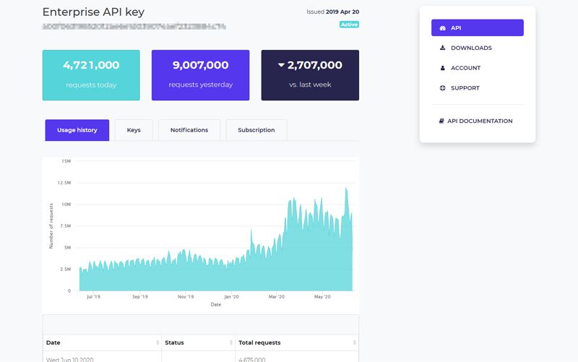Viewport: 578px width, 362px height.
Task: Open the Notifications tab
Action: [189, 130]
